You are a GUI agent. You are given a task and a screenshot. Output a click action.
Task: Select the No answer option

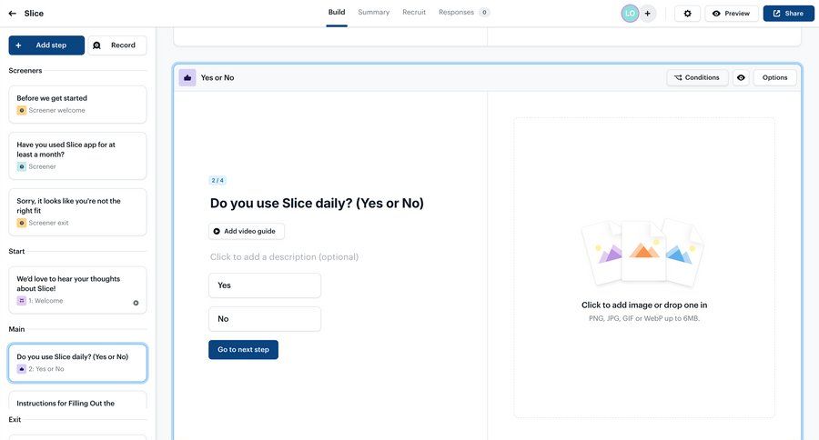pyautogui.click(x=265, y=319)
